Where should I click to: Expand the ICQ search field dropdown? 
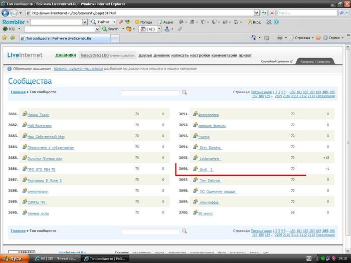(97, 29)
